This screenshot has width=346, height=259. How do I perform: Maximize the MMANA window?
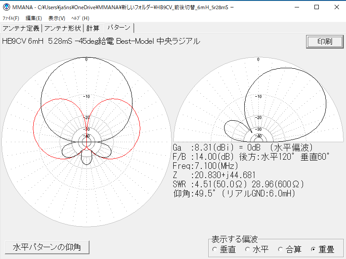(317, 7)
